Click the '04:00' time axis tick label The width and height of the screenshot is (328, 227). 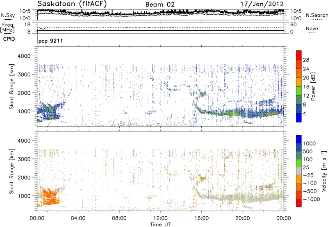click(78, 218)
